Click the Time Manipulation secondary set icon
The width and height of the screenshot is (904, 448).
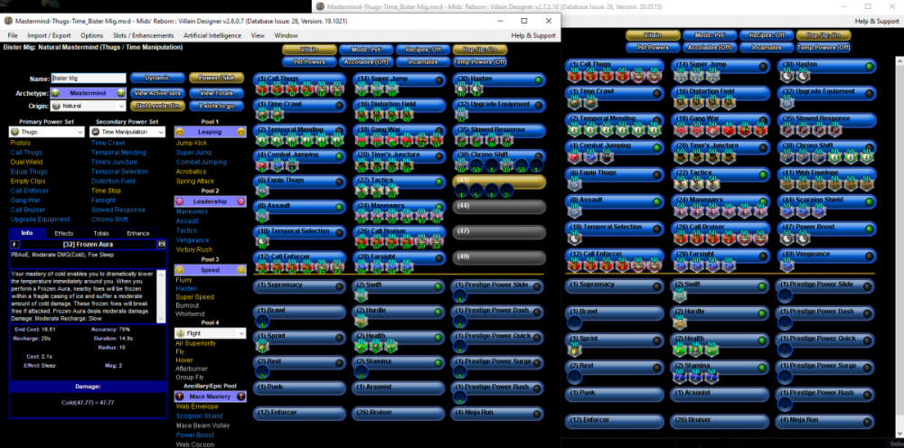point(97,133)
